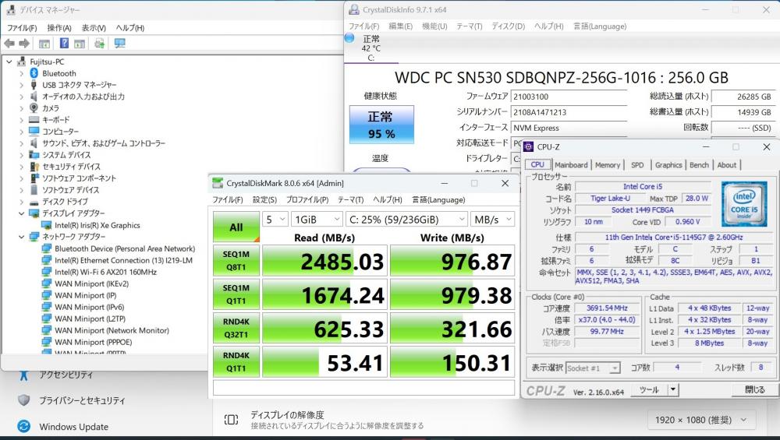Screen dimensions: 780x440
Task: Open the C: 25% drive selection dropdown
Action: [406, 220]
